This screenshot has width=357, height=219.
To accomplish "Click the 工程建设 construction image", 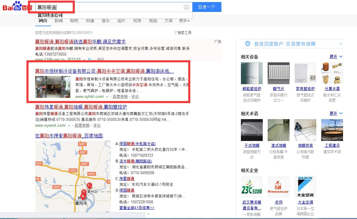I will pos(332,130).
